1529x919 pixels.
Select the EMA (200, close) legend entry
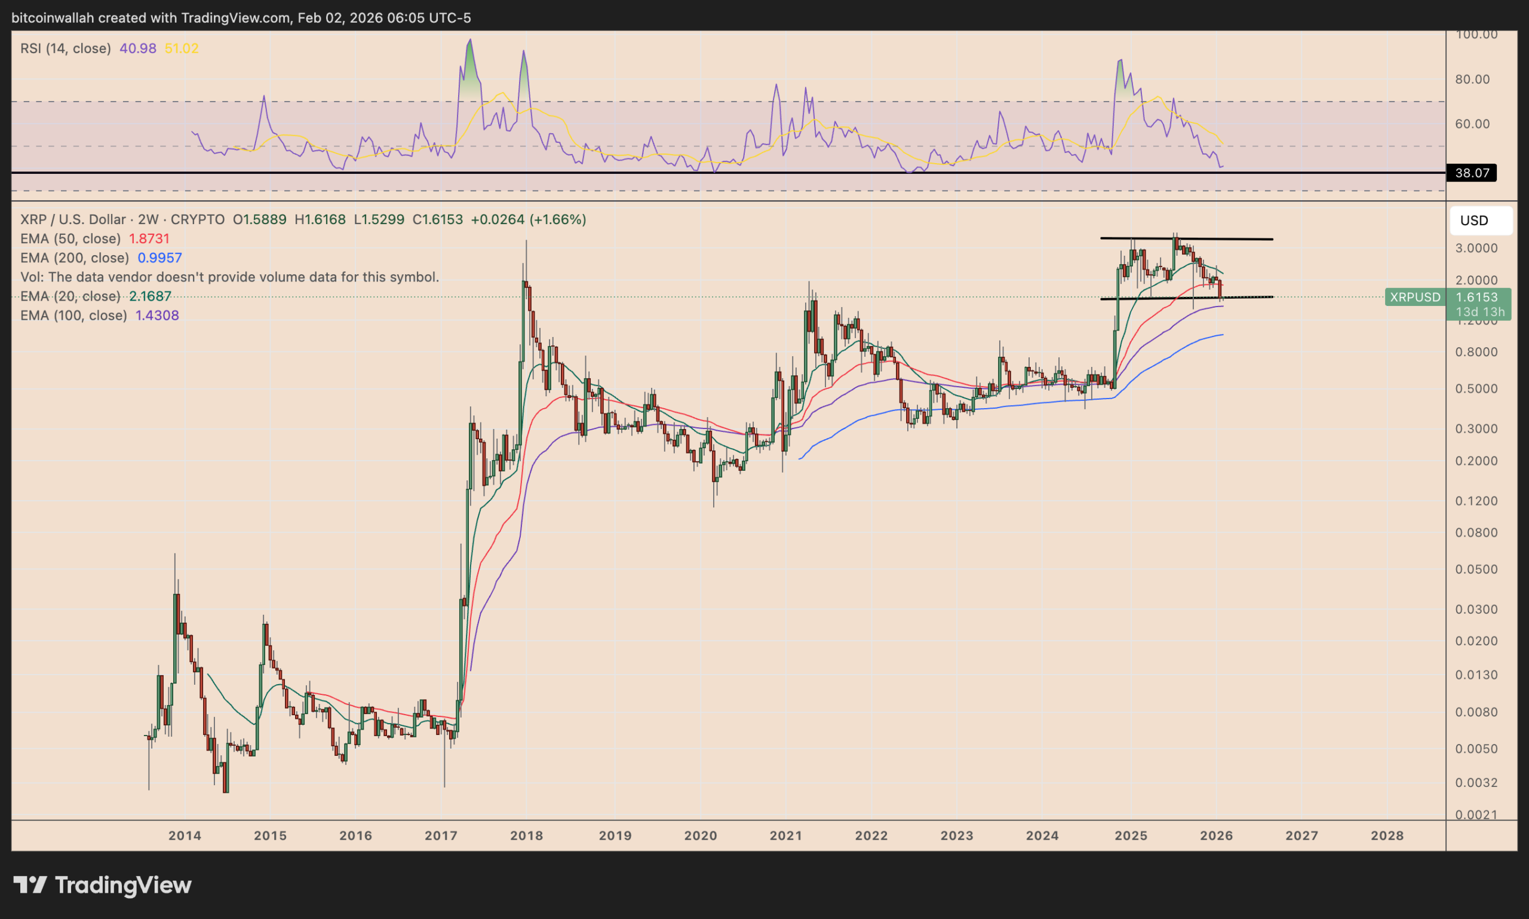pos(74,258)
